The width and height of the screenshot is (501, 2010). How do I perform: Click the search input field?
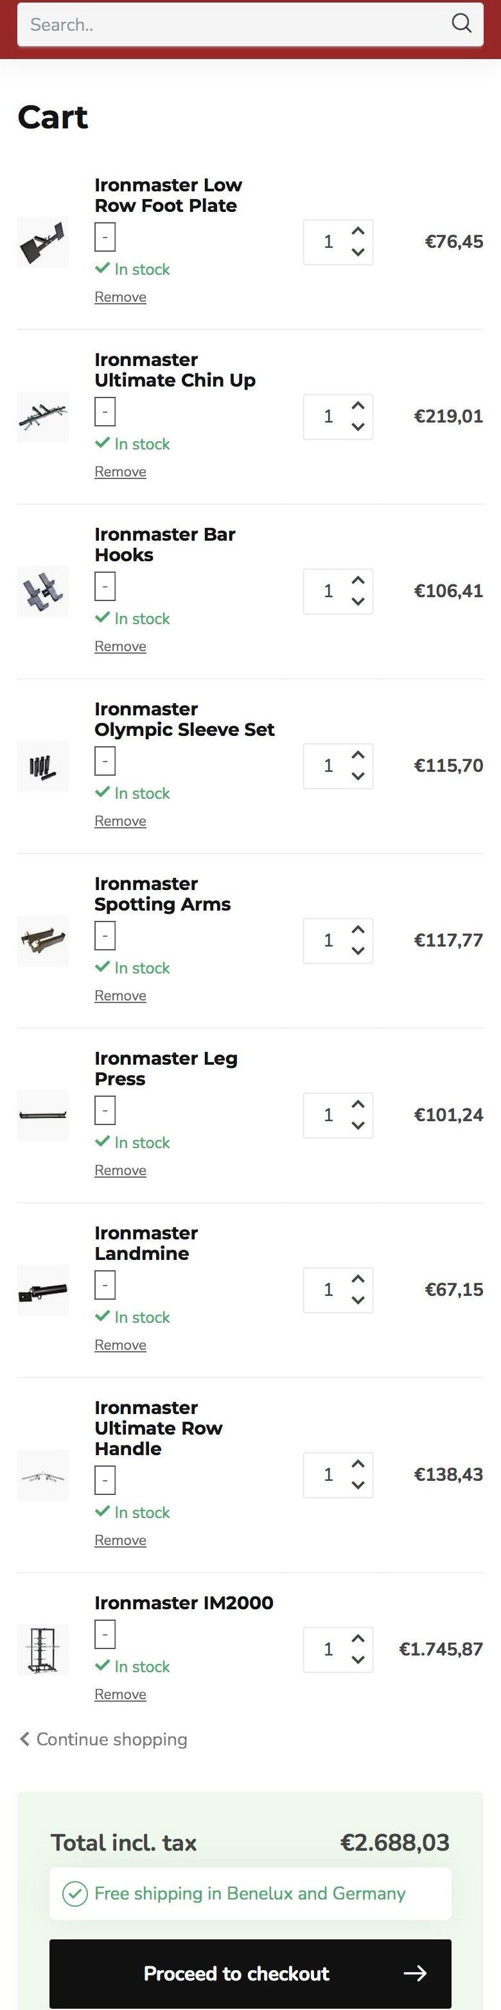[x=234, y=24]
